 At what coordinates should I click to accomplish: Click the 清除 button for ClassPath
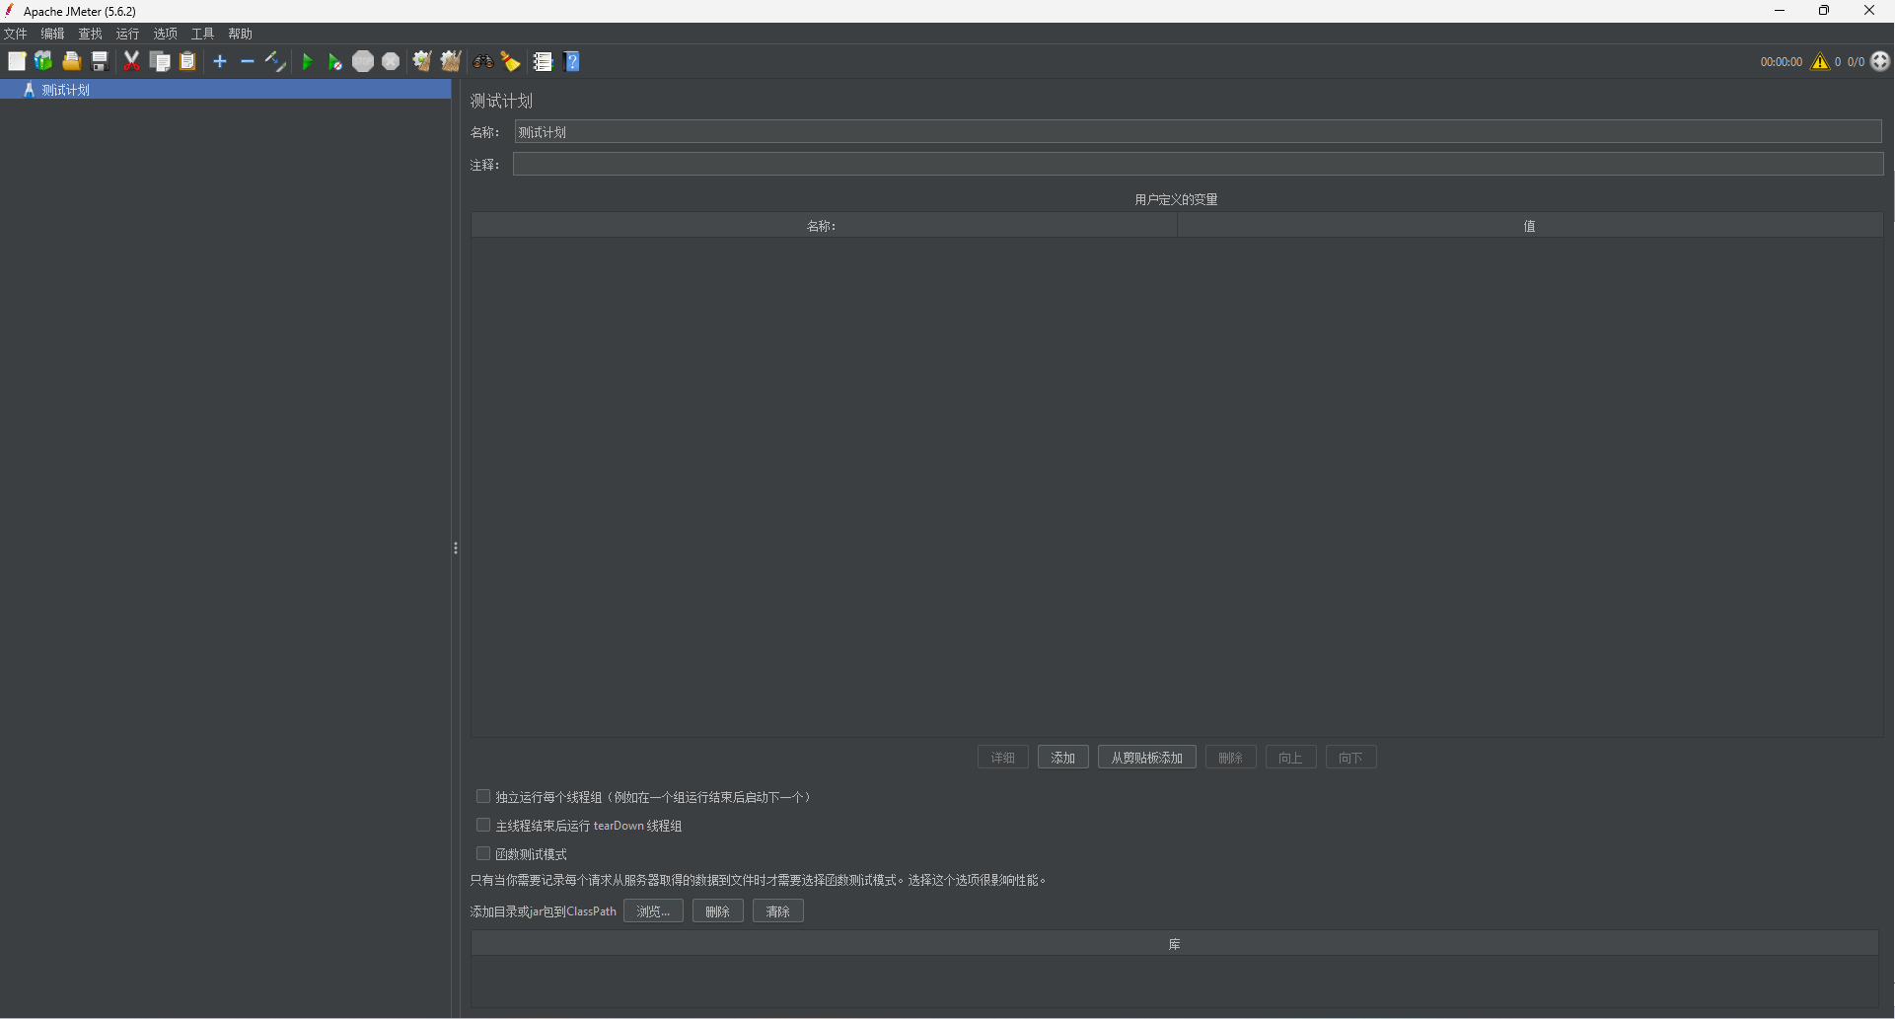777,911
